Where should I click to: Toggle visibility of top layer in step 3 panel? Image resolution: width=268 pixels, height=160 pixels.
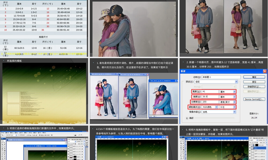click(68, 146)
